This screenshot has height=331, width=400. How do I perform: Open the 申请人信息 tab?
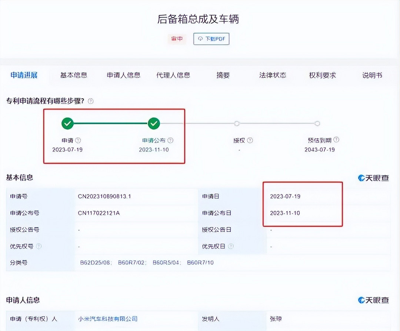point(123,75)
